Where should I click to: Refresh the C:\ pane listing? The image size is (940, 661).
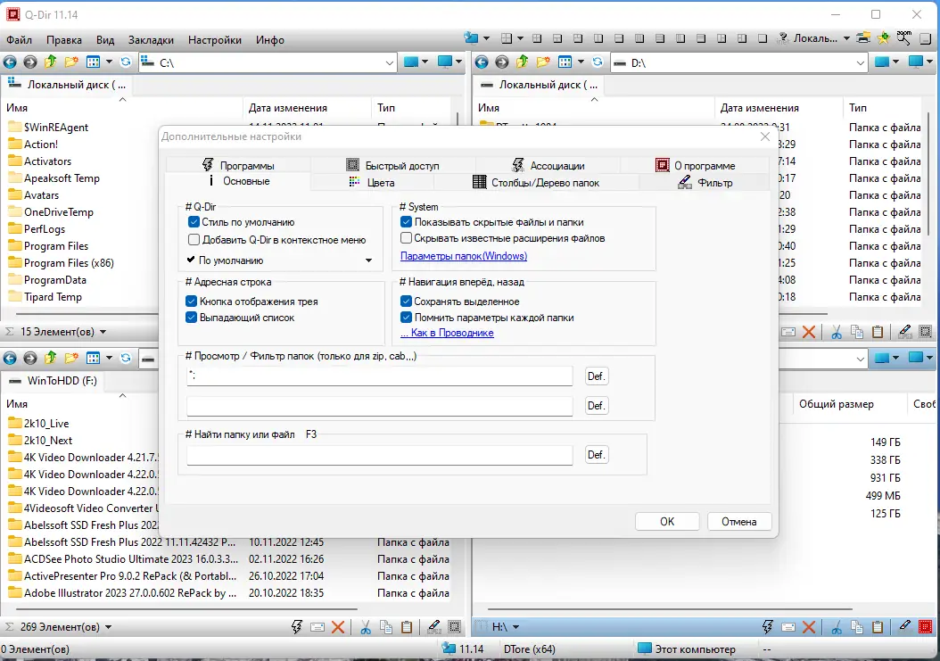126,62
